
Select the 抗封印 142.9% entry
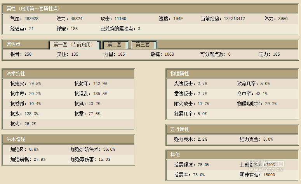[90, 83]
